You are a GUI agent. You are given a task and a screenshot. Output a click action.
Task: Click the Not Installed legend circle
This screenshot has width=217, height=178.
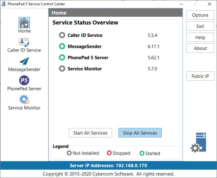(69, 153)
